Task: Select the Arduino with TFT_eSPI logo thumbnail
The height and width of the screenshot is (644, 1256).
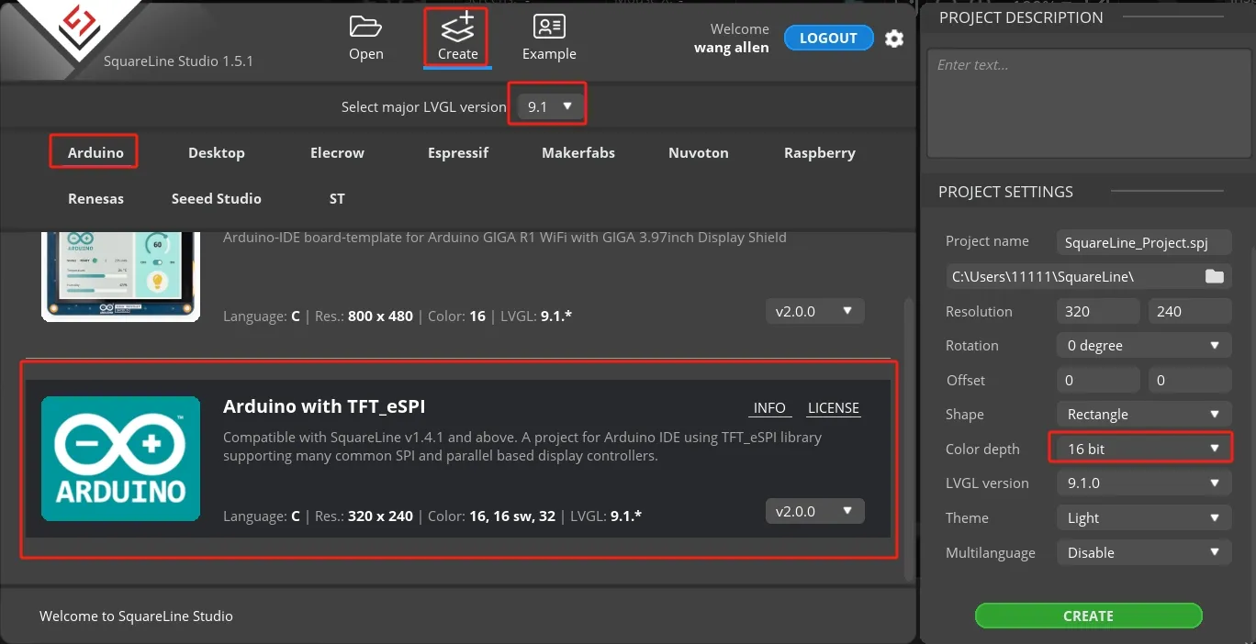Action: point(120,459)
